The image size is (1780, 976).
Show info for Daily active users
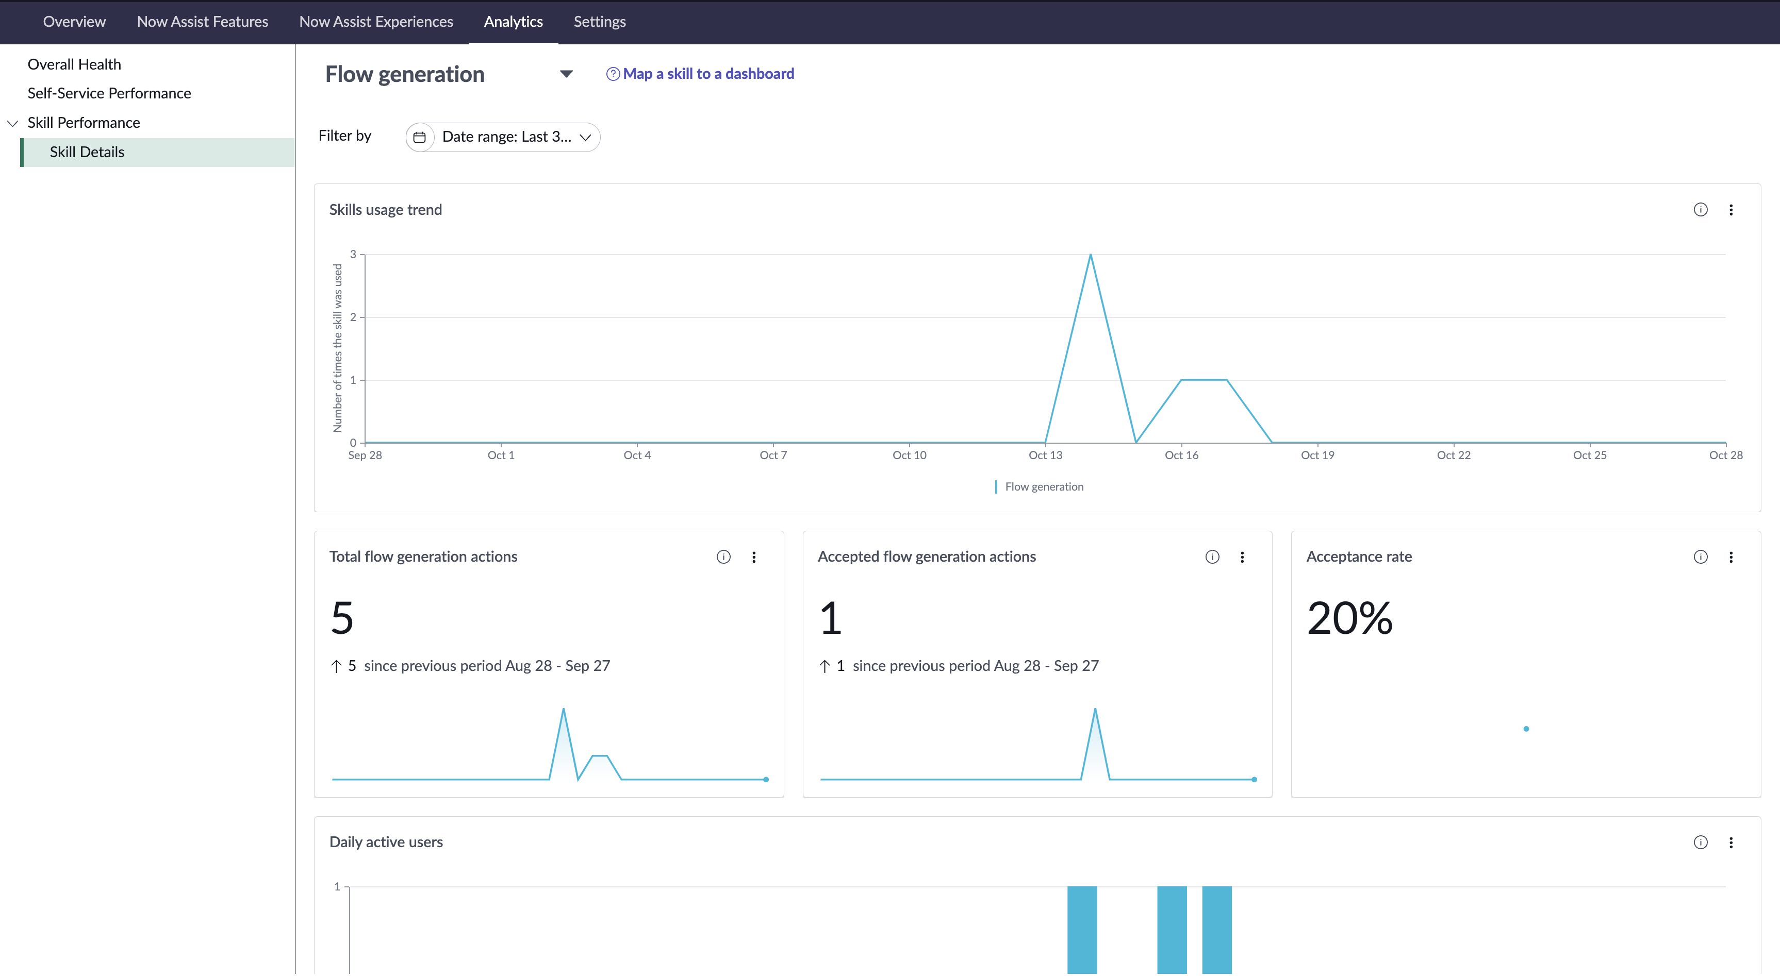1701,842
